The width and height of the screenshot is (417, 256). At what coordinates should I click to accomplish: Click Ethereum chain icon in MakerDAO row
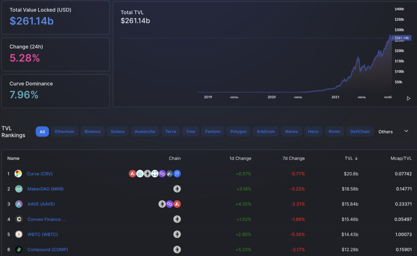[177, 189]
